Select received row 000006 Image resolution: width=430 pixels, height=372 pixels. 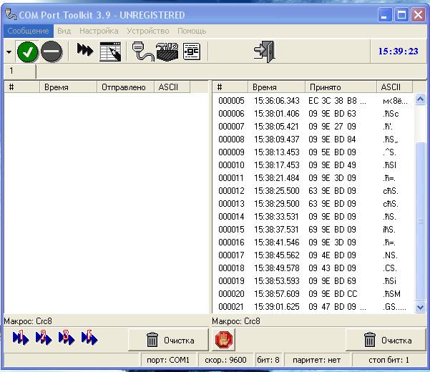coord(313,114)
